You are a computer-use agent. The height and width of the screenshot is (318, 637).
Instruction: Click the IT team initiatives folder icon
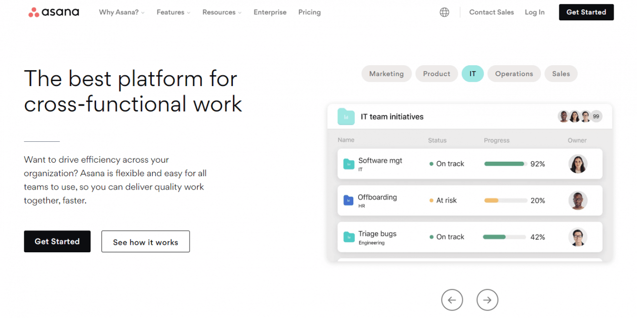click(x=345, y=116)
